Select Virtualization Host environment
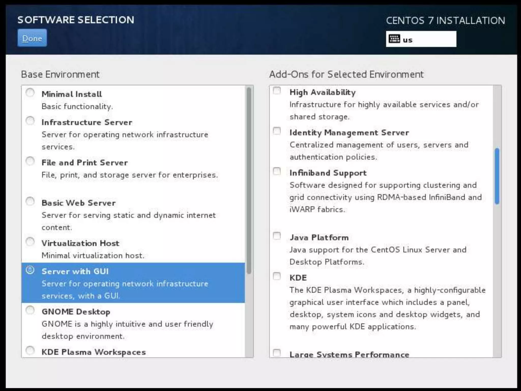 tap(30, 241)
